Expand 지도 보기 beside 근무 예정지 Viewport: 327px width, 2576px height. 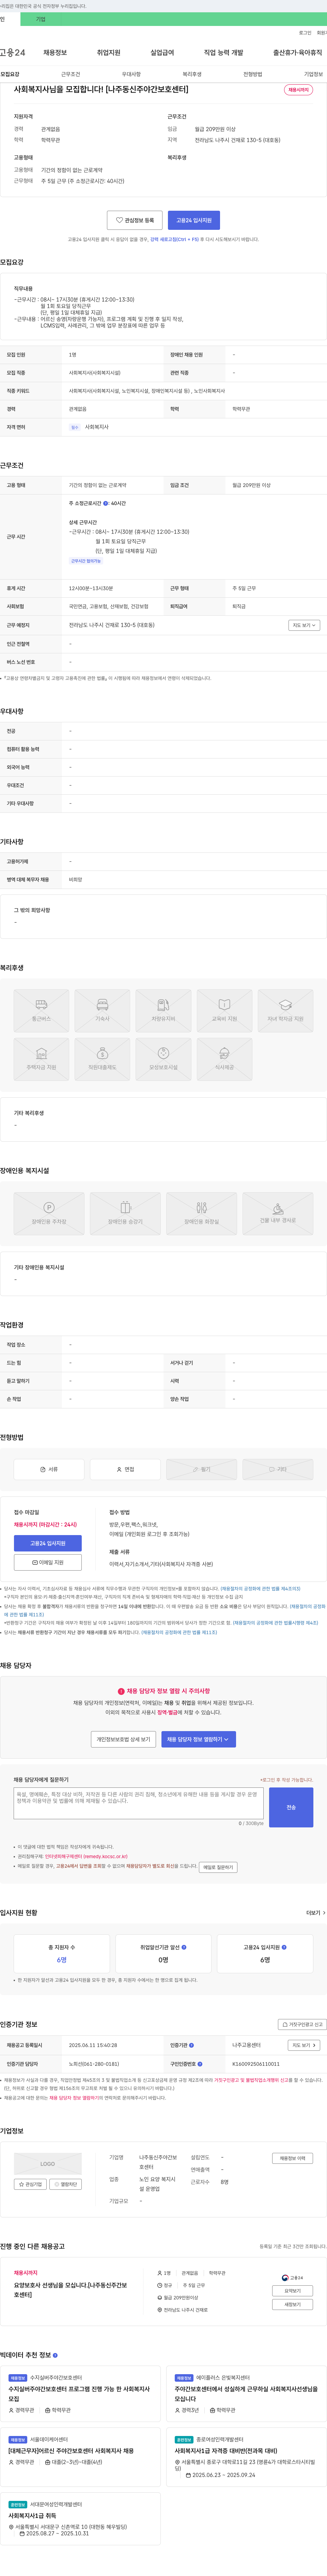click(304, 625)
